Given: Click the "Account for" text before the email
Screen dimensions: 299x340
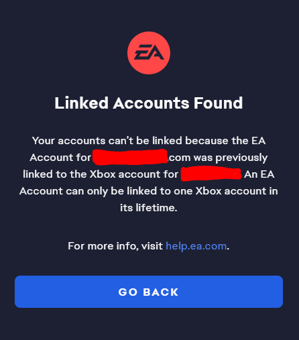Looking at the screenshot, I should click(60, 158).
